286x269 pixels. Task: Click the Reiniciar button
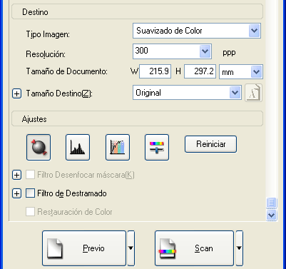[210, 144]
